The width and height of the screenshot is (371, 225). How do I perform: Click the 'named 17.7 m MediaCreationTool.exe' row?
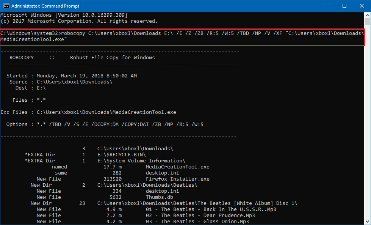pyautogui.click(x=131, y=167)
